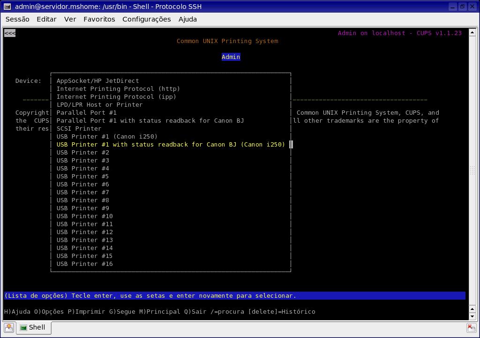
Task: Click the highlighted Admin link
Action: 231,57
